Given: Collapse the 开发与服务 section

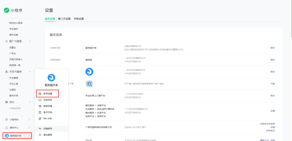Looking at the screenshot, I should (x=30, y=72).
